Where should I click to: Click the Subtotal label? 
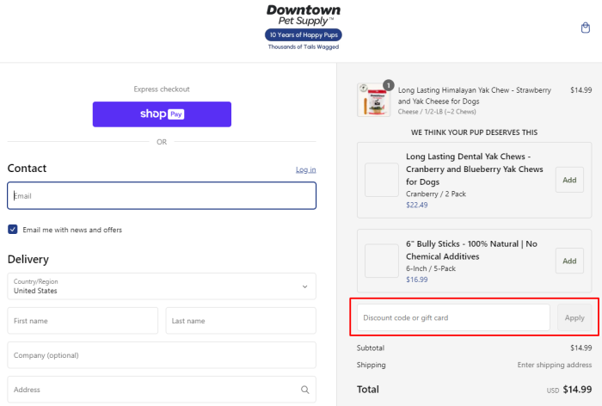click(x=370, y=348)
